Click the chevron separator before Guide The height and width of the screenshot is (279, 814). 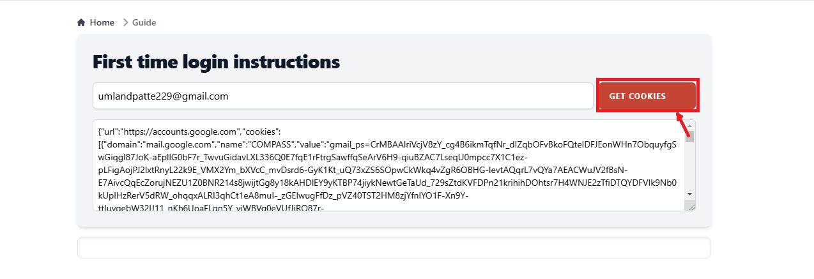125,23
